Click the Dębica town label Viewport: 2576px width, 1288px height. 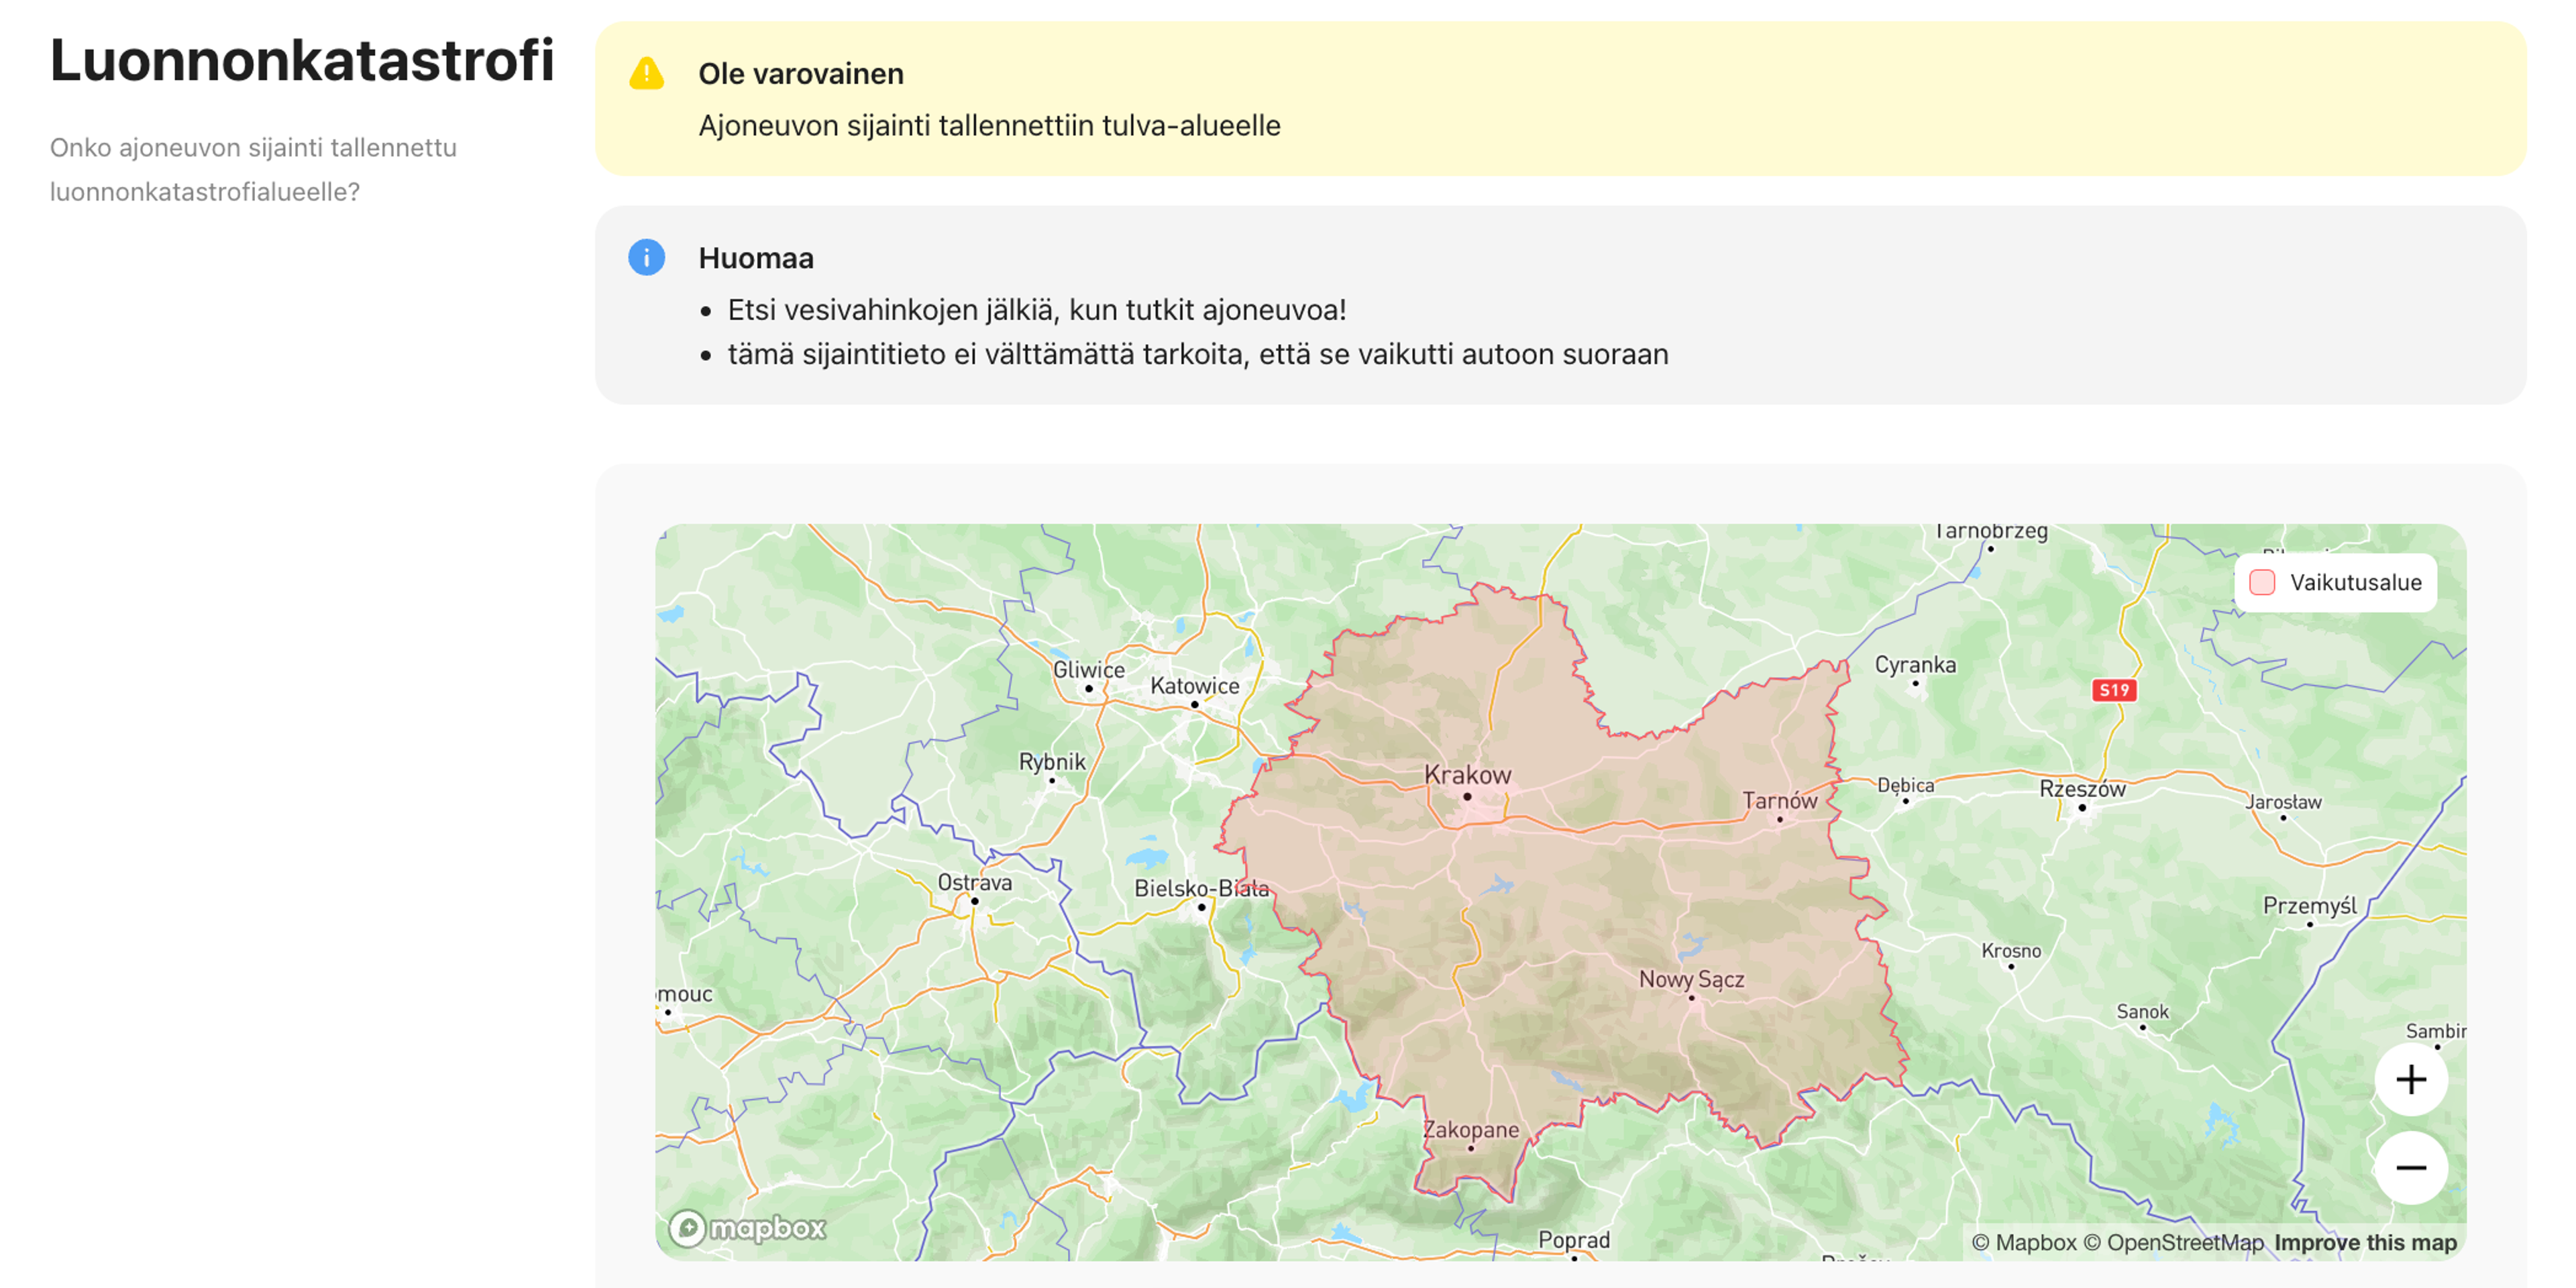point(1905,786)
